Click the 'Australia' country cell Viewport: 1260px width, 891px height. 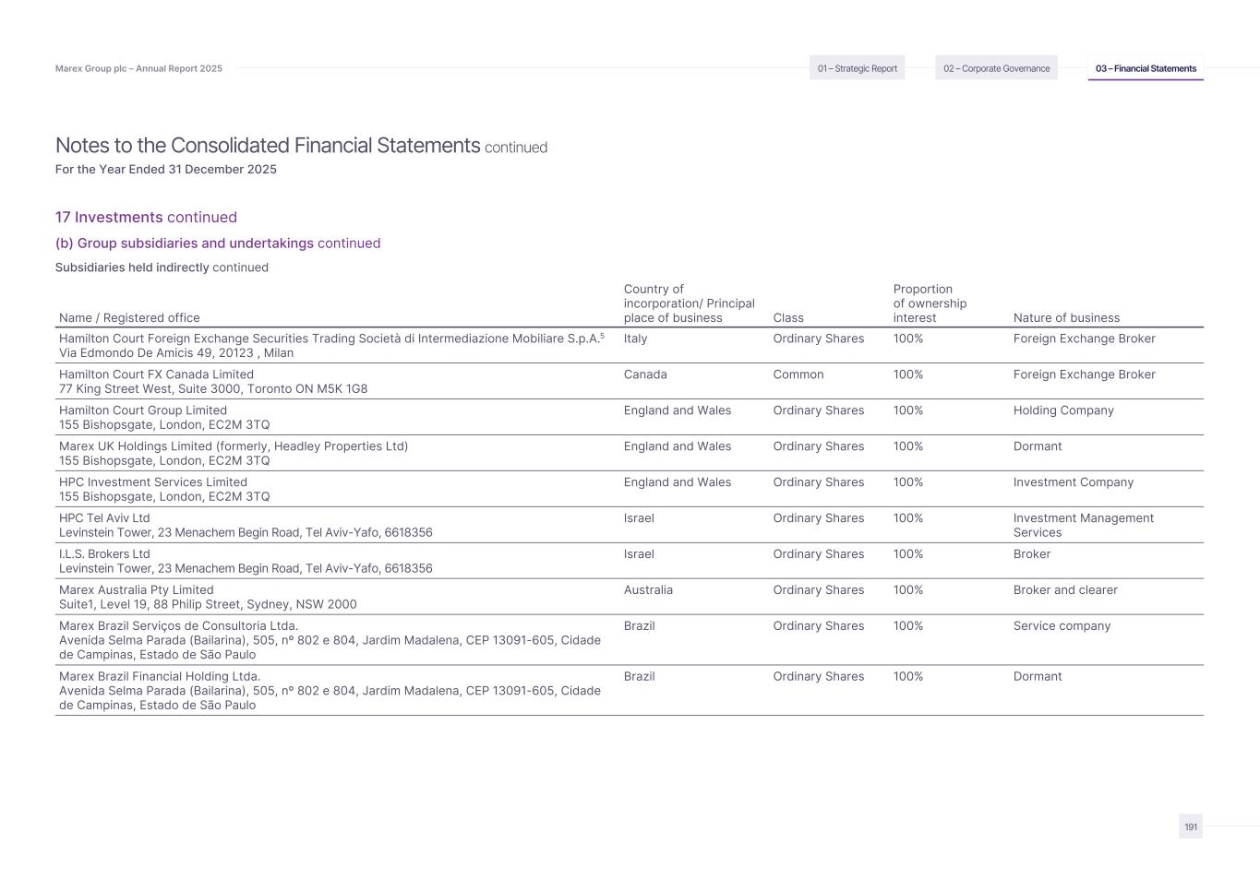pos(648,590)
